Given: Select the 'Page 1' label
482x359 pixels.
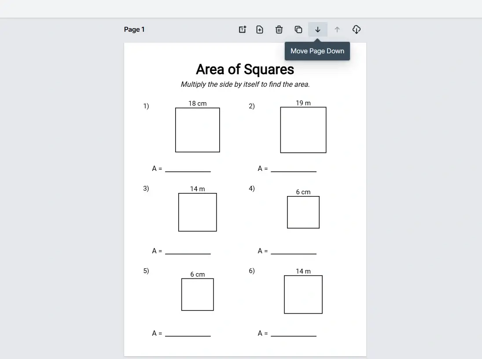Looking at the screenshot, I should pyautogui.click(x=134, y=30).
